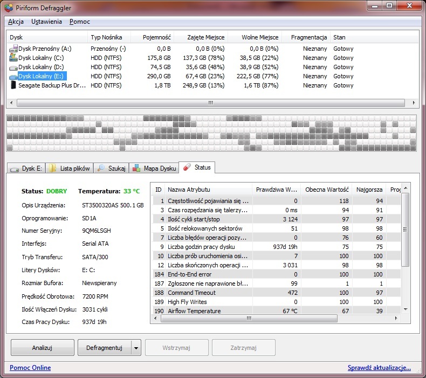Image resolution: width=426 pixels, height=378 pixels.
Task: Switch to the Lista plików tab
Action: 70,168
